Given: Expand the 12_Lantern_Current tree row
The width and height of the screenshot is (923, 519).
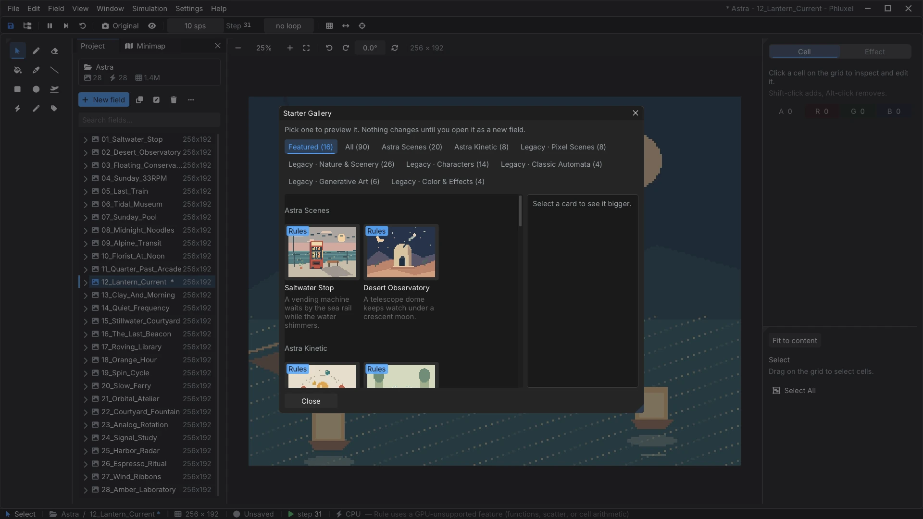Looking at the screenshot, I should pyautogui.click(x=86, y=283).
